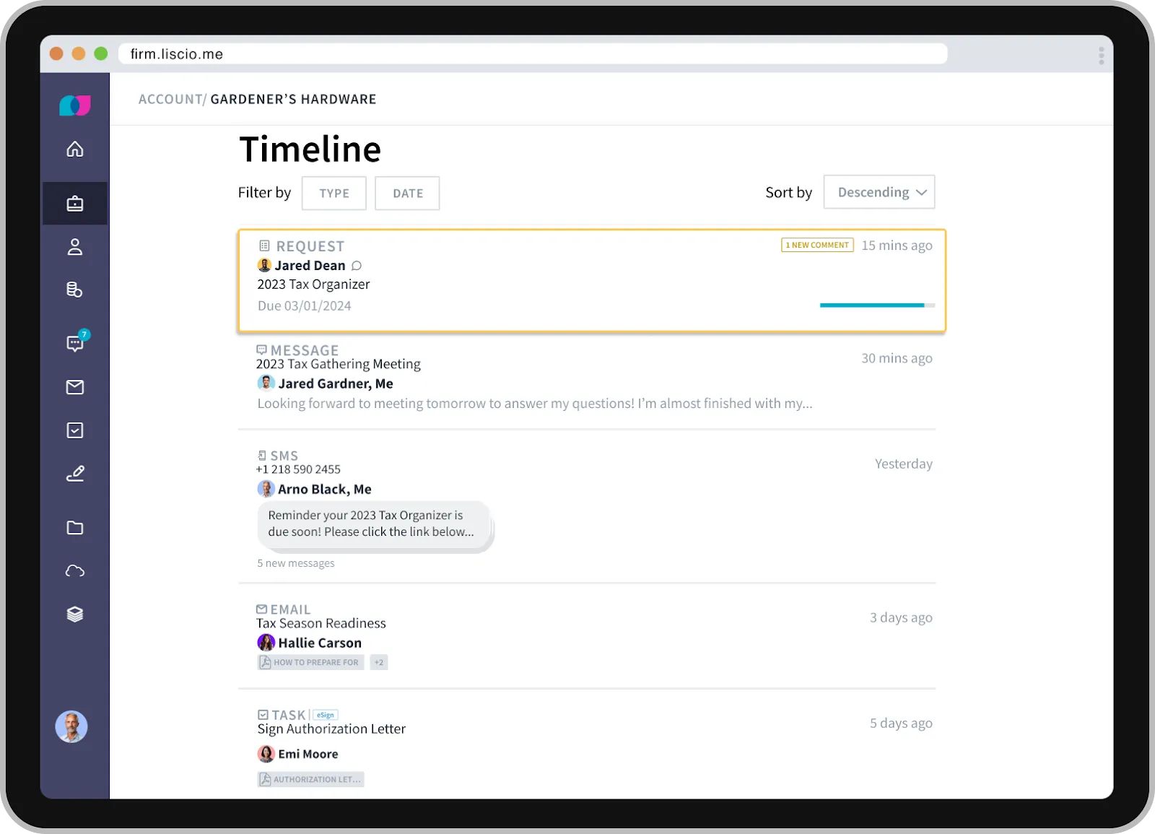This screenshot has width=1155, height=834.
Task: Open 2023 Tax Gathering Meeting message
Action: pyautogui.click(x=338, y=364)
